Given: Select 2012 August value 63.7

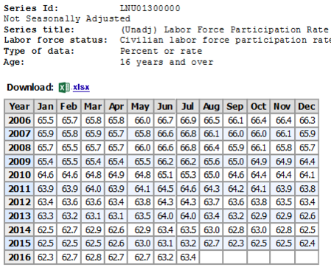Looking at the screenshot, I should pyautogui.click(x=212, y=202).
